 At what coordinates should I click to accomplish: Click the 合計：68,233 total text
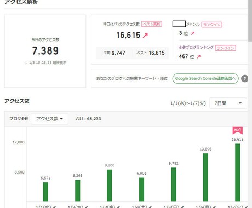(88, 119)
